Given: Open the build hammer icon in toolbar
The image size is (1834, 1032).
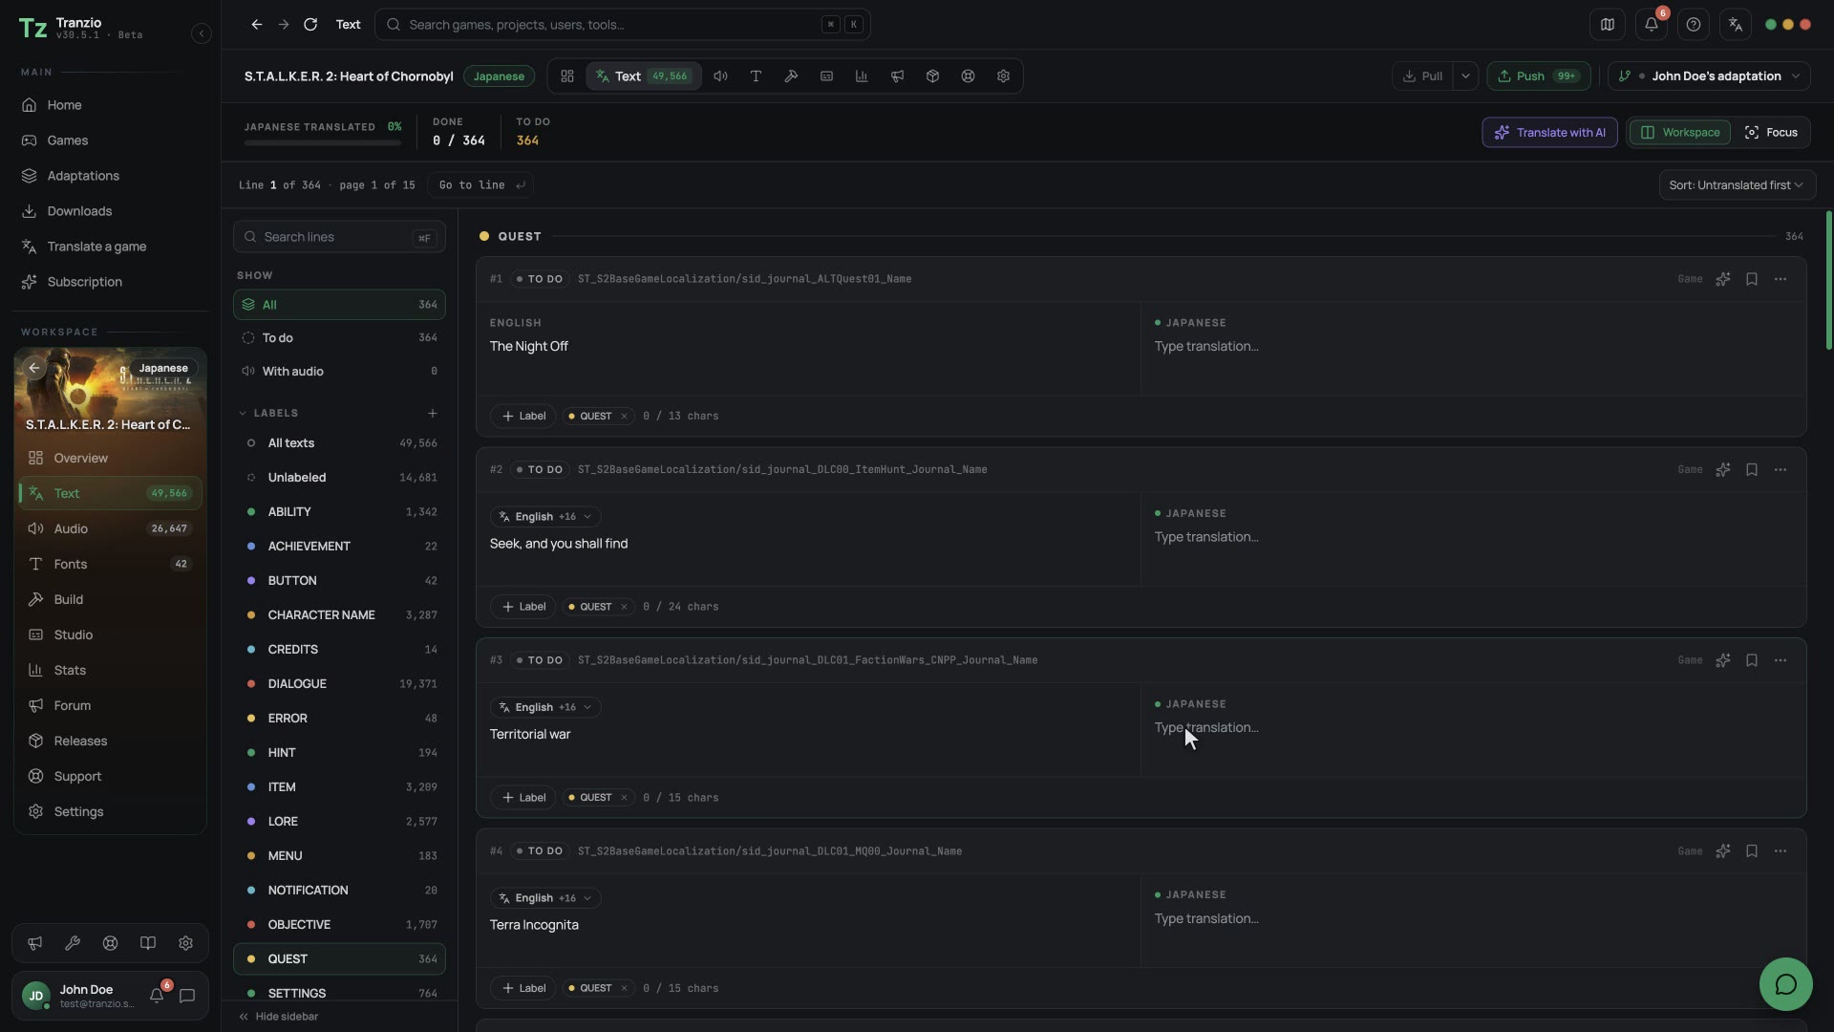Looking at the screenshot, I should pyautogui.click(x=791, y=76).
